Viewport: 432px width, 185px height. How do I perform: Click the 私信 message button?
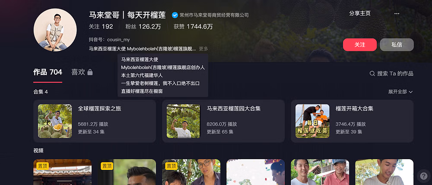(x=397, y=45)
